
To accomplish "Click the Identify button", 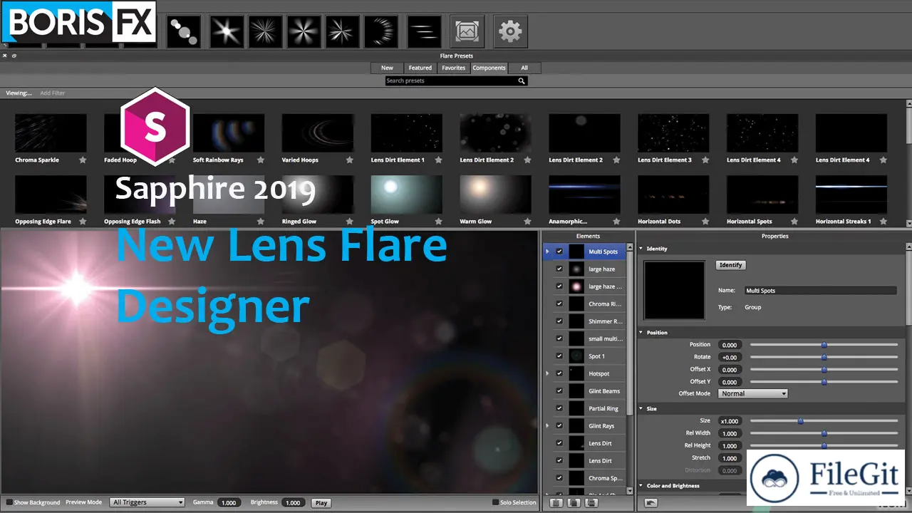I will click(730, 265).
